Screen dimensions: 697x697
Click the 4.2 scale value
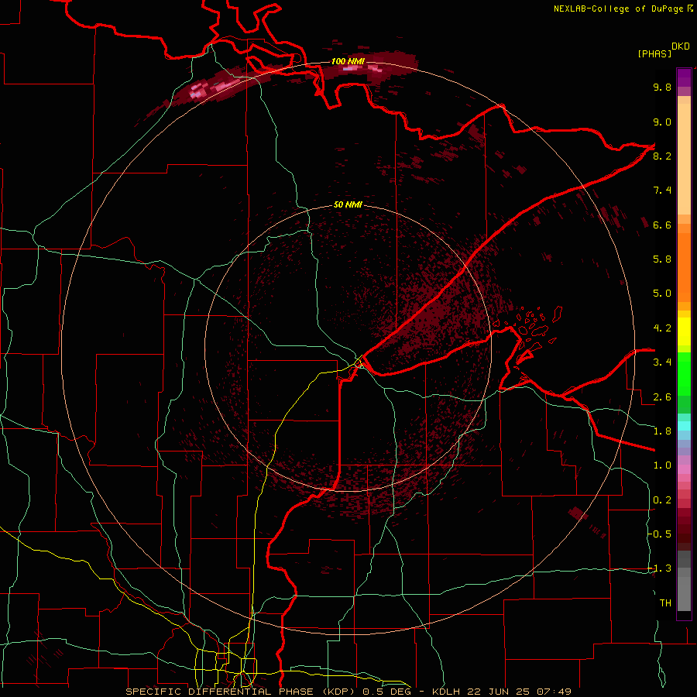coord(662,328)
